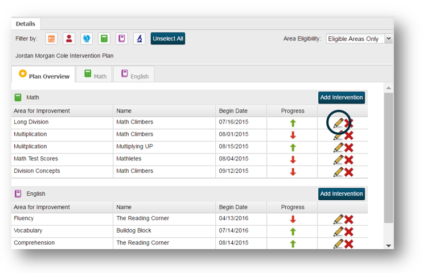The image size is (423, 273).
Task: Click the scrollbar down arrow
Action: (x=389, y=246)
